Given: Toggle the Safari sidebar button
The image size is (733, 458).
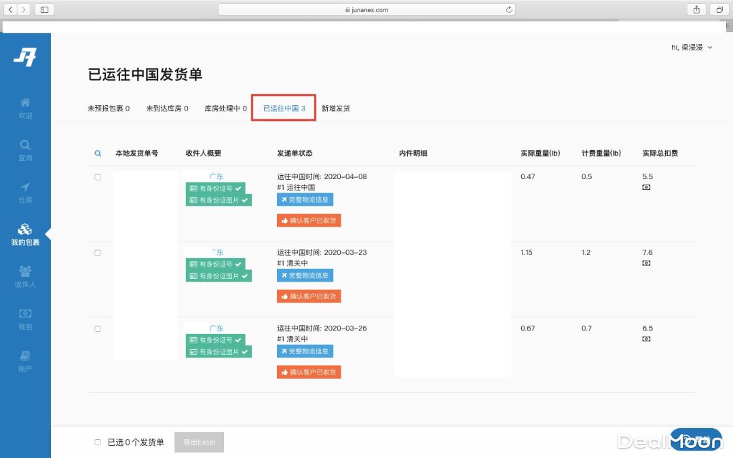Looking at the screenshot, I should 44,9.
